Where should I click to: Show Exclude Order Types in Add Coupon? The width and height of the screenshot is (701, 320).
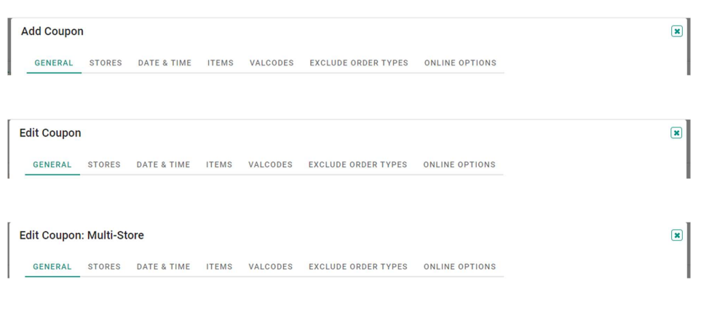click(359, 63)
